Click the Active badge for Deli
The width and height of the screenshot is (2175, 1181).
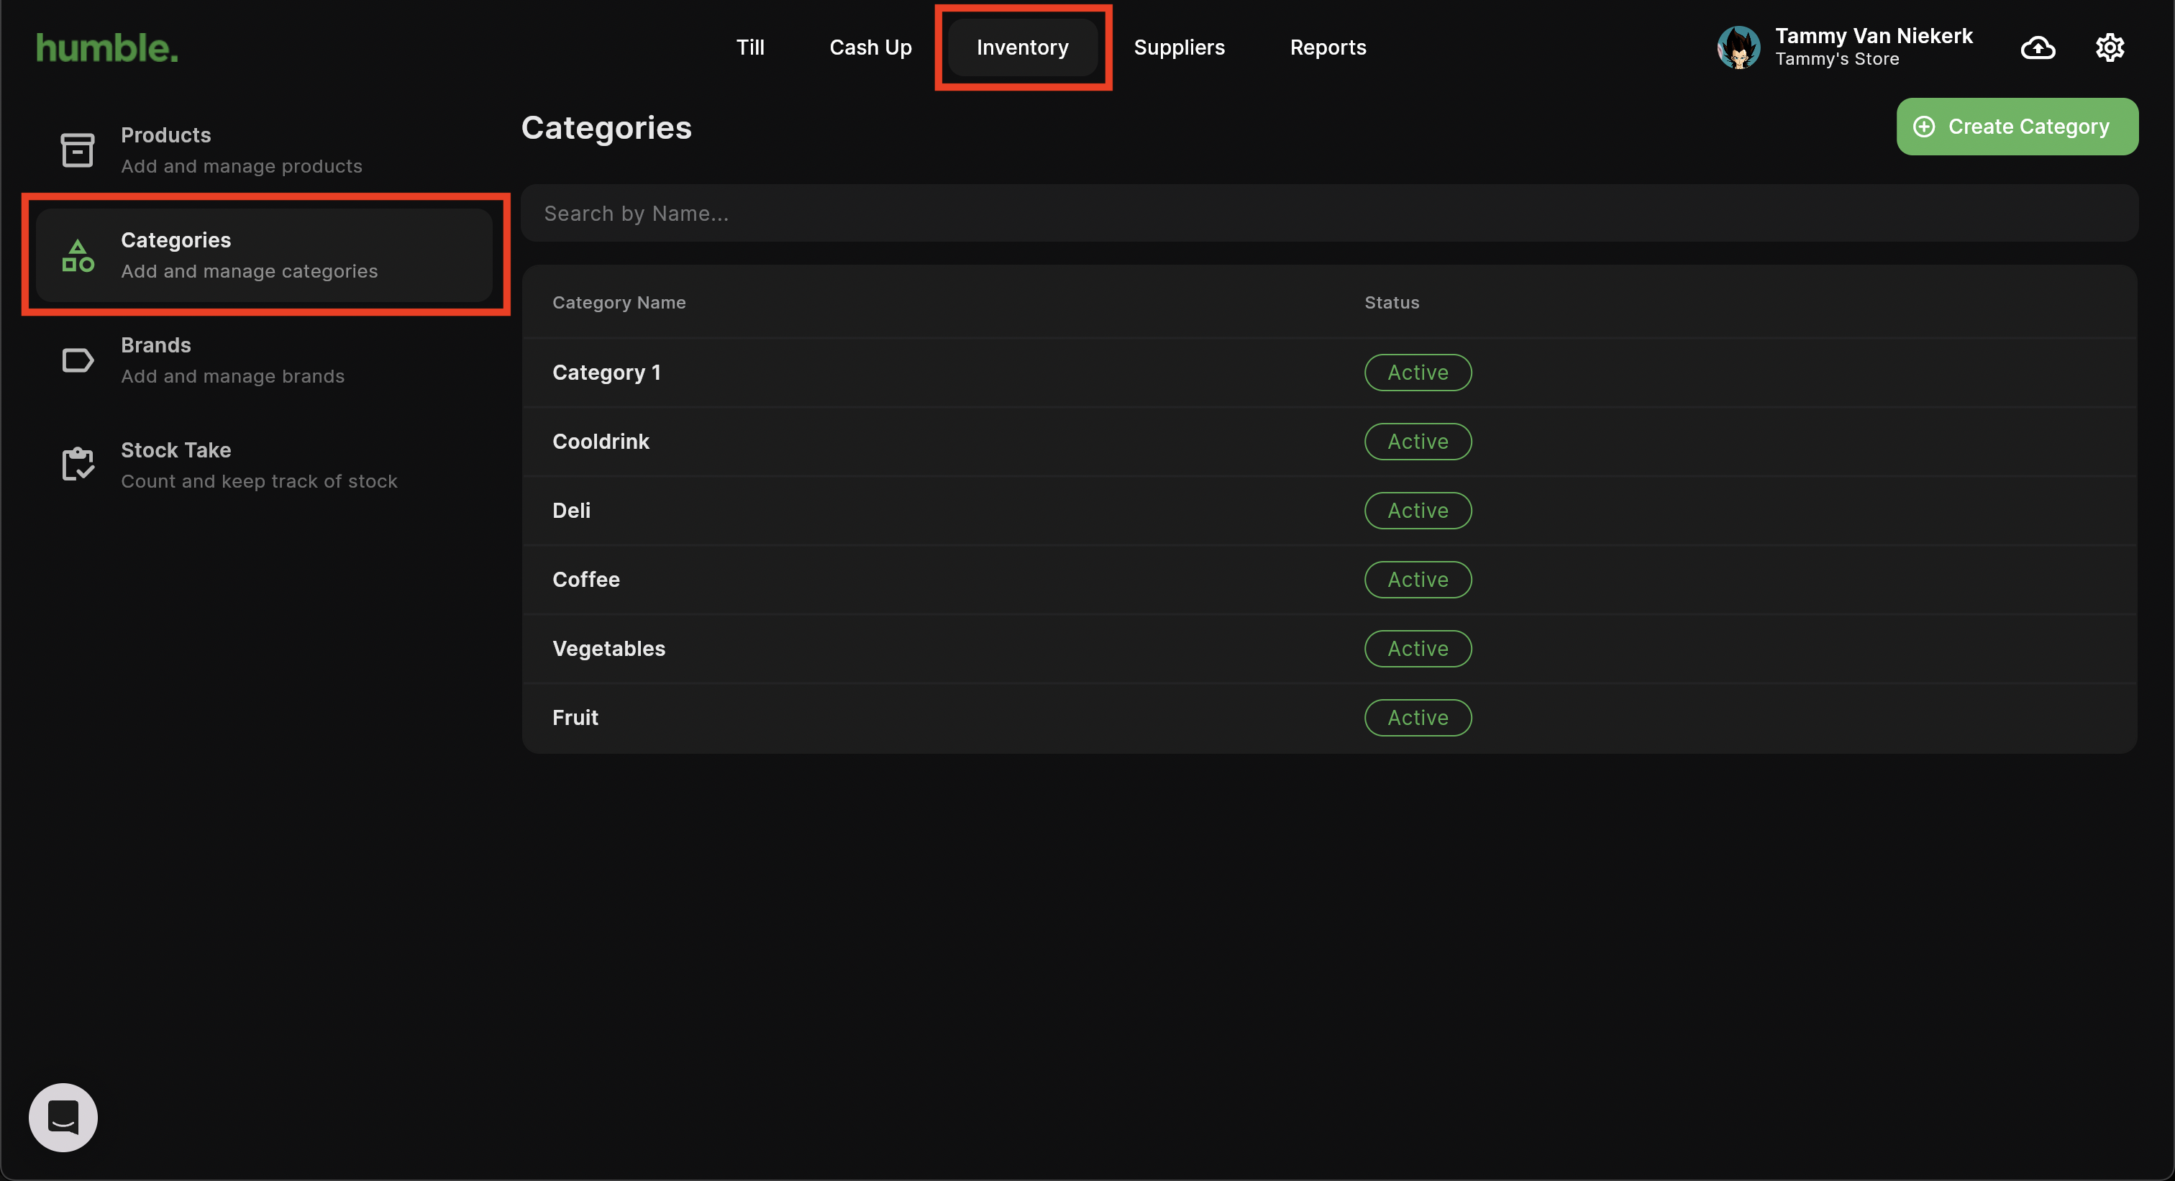click(1418, 511)
